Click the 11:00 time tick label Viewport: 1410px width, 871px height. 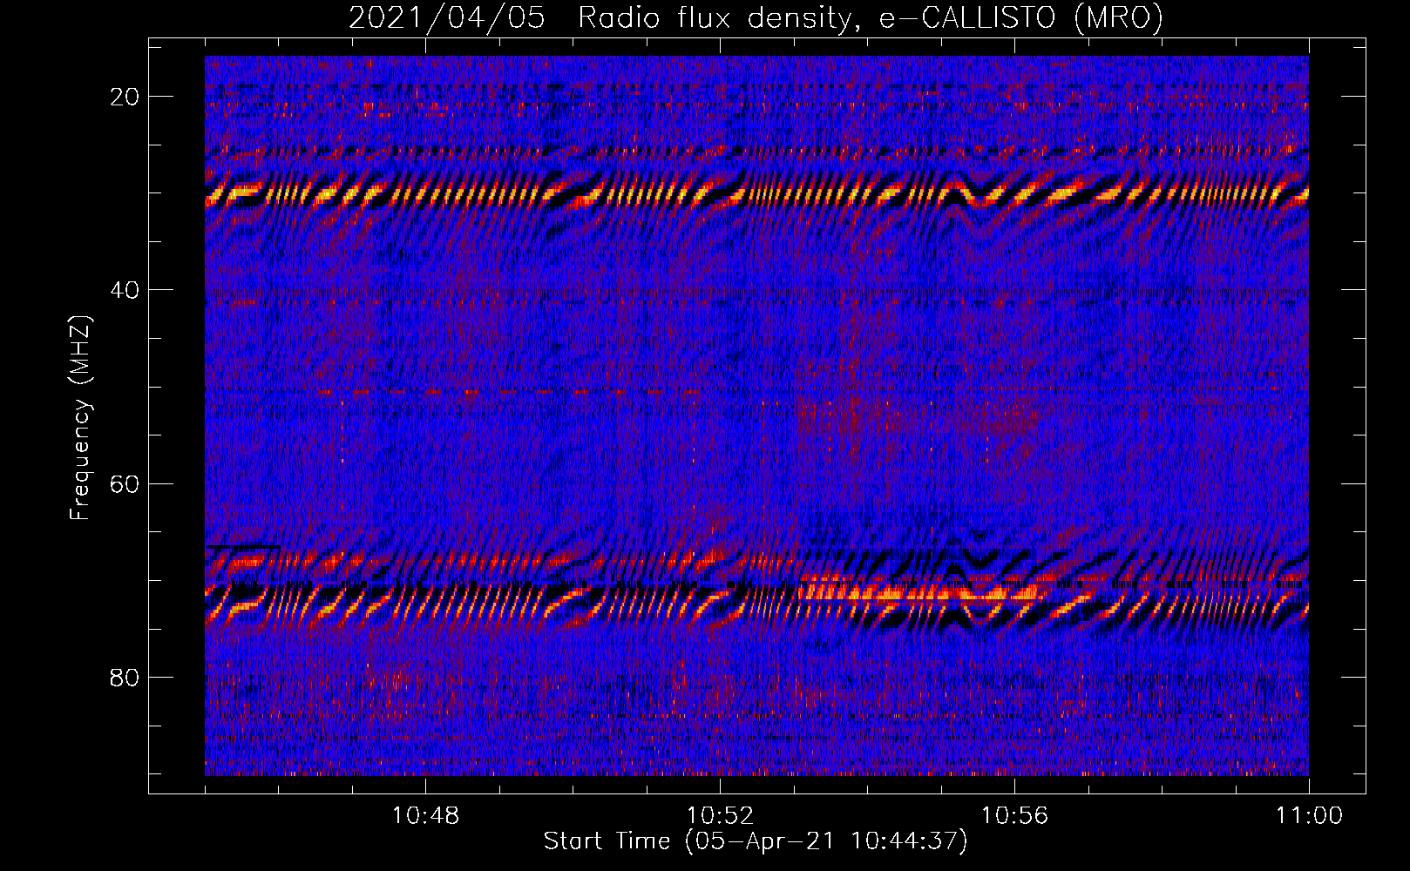click(x=1309, y=816)
